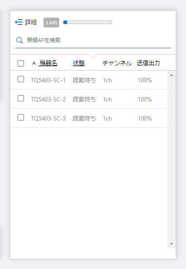Click the チャンネル column header
Viewport: 186px width, 269px height.
[x=117, y=63]
